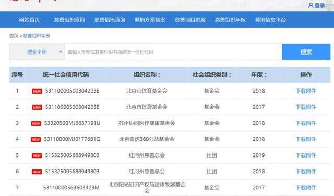334x196 pixels.
Task: Download attachment for 北京奇虎360公益基金会
Action: pyautogui.click(x=306, y=139)
